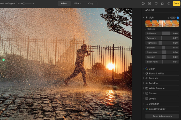Image resolution: width=181 pixels, height=120 pixels.
Task: Collapse the Light section chevron
Action: 144,18
